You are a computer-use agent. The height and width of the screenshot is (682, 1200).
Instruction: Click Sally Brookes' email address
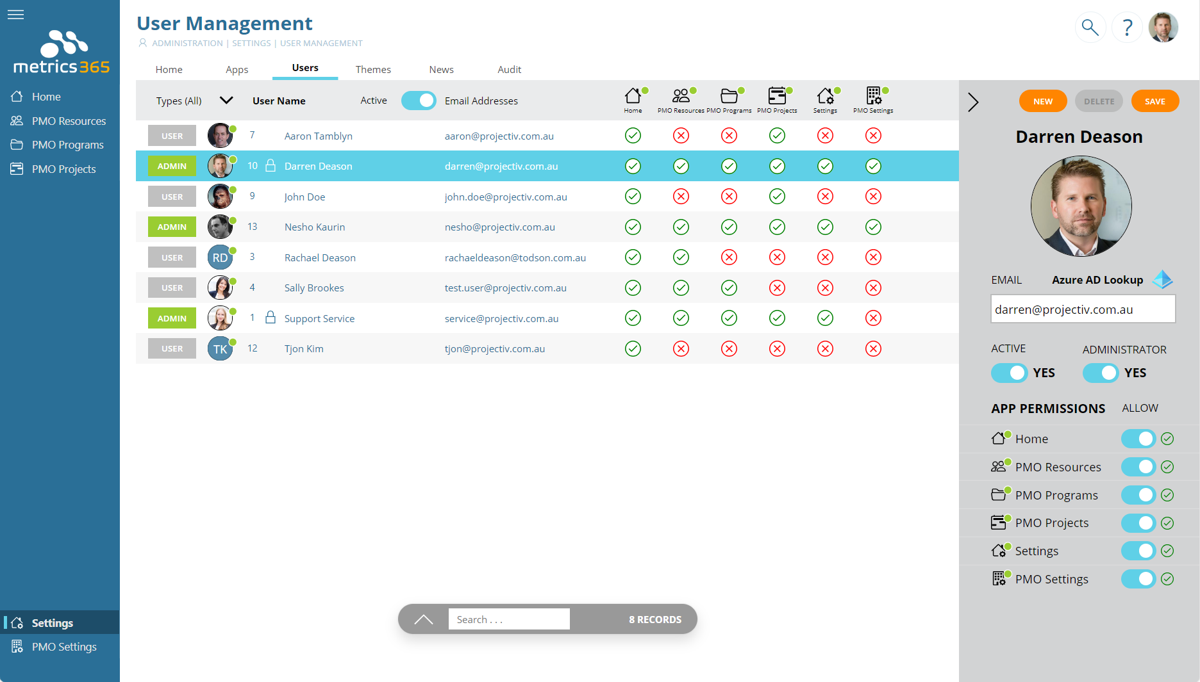point(506,288)
